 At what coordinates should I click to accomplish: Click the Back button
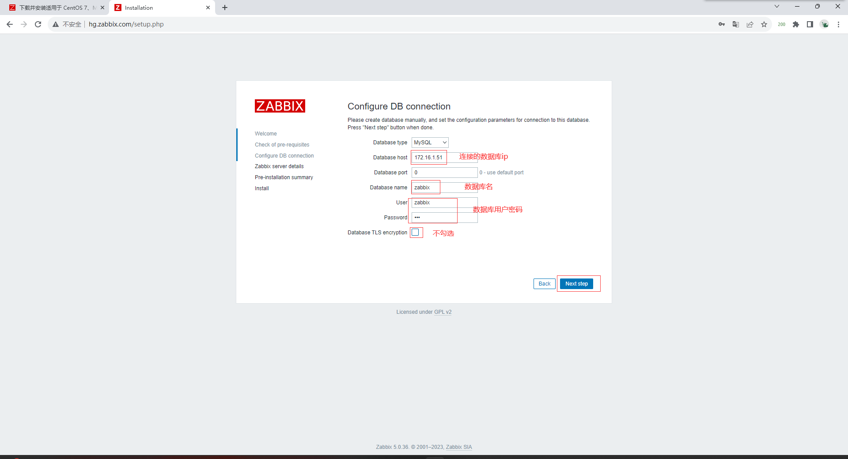(545, 284)
